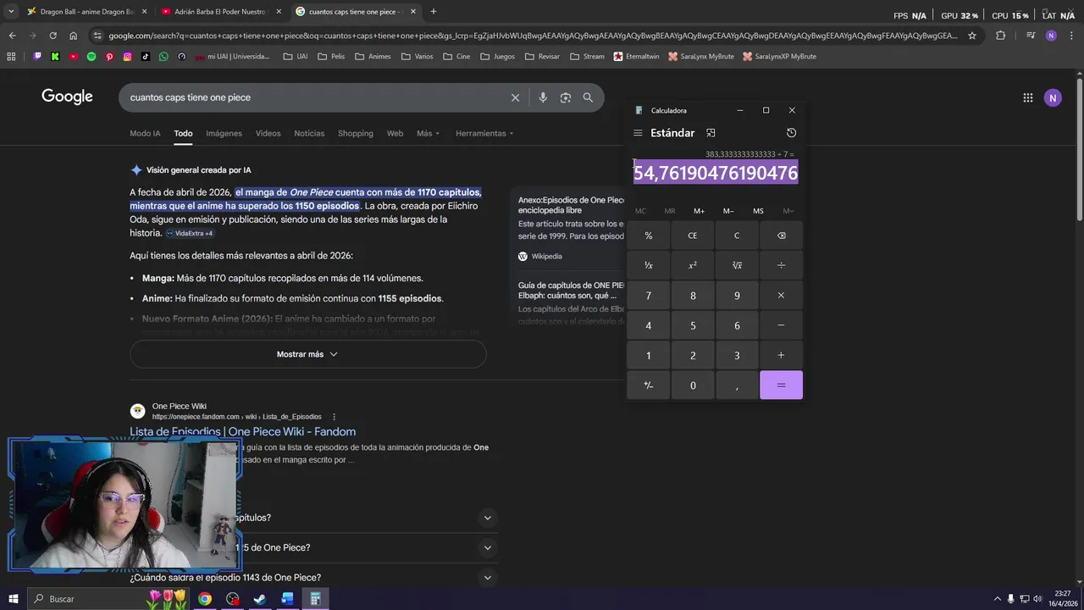Click the calculator percent key
This screenshot has height=610, width=1084.
coord(649,236)
